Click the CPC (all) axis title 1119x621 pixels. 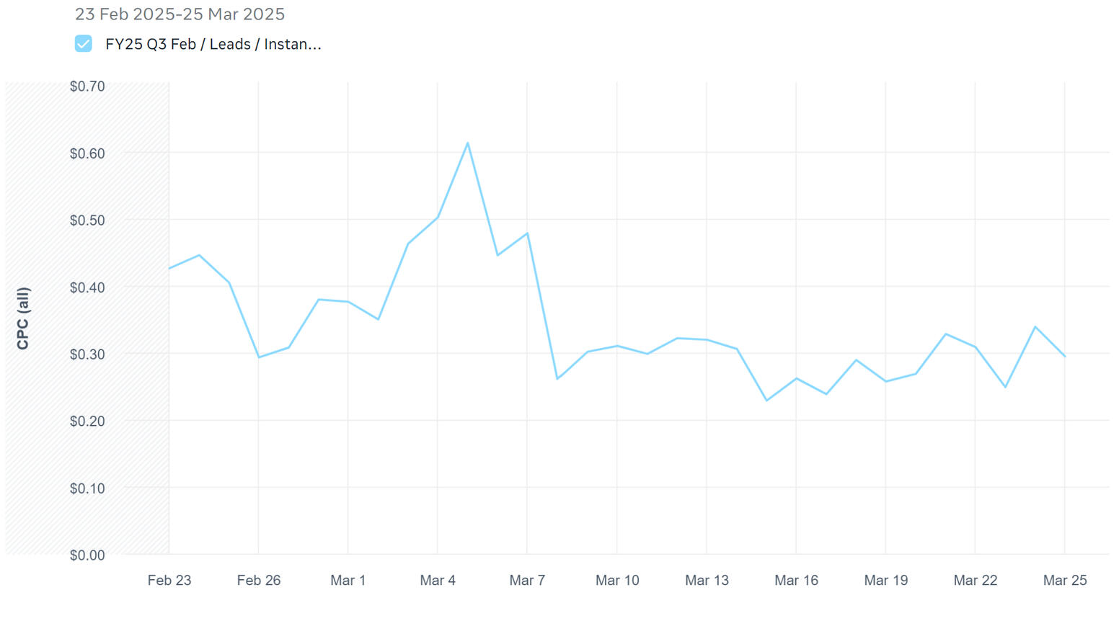pyautogui.click(x=23, y=318)
